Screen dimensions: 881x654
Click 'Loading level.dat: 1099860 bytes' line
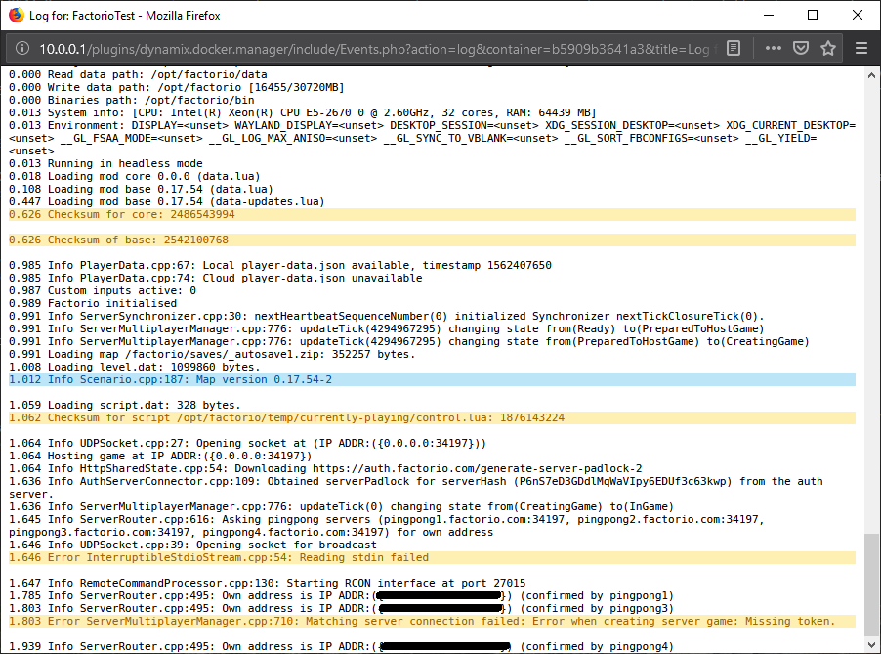tap(135, 368)
